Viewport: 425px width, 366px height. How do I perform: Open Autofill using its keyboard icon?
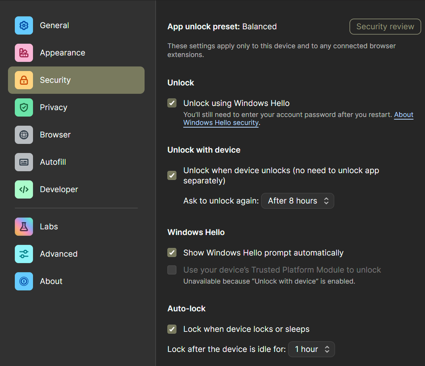24,162
